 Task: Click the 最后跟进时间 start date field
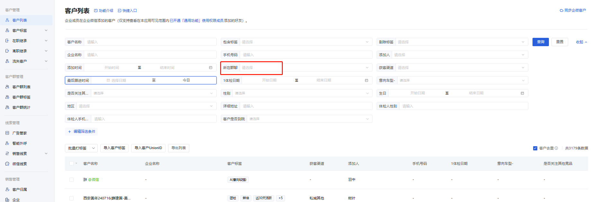click(x=118, y=80)
